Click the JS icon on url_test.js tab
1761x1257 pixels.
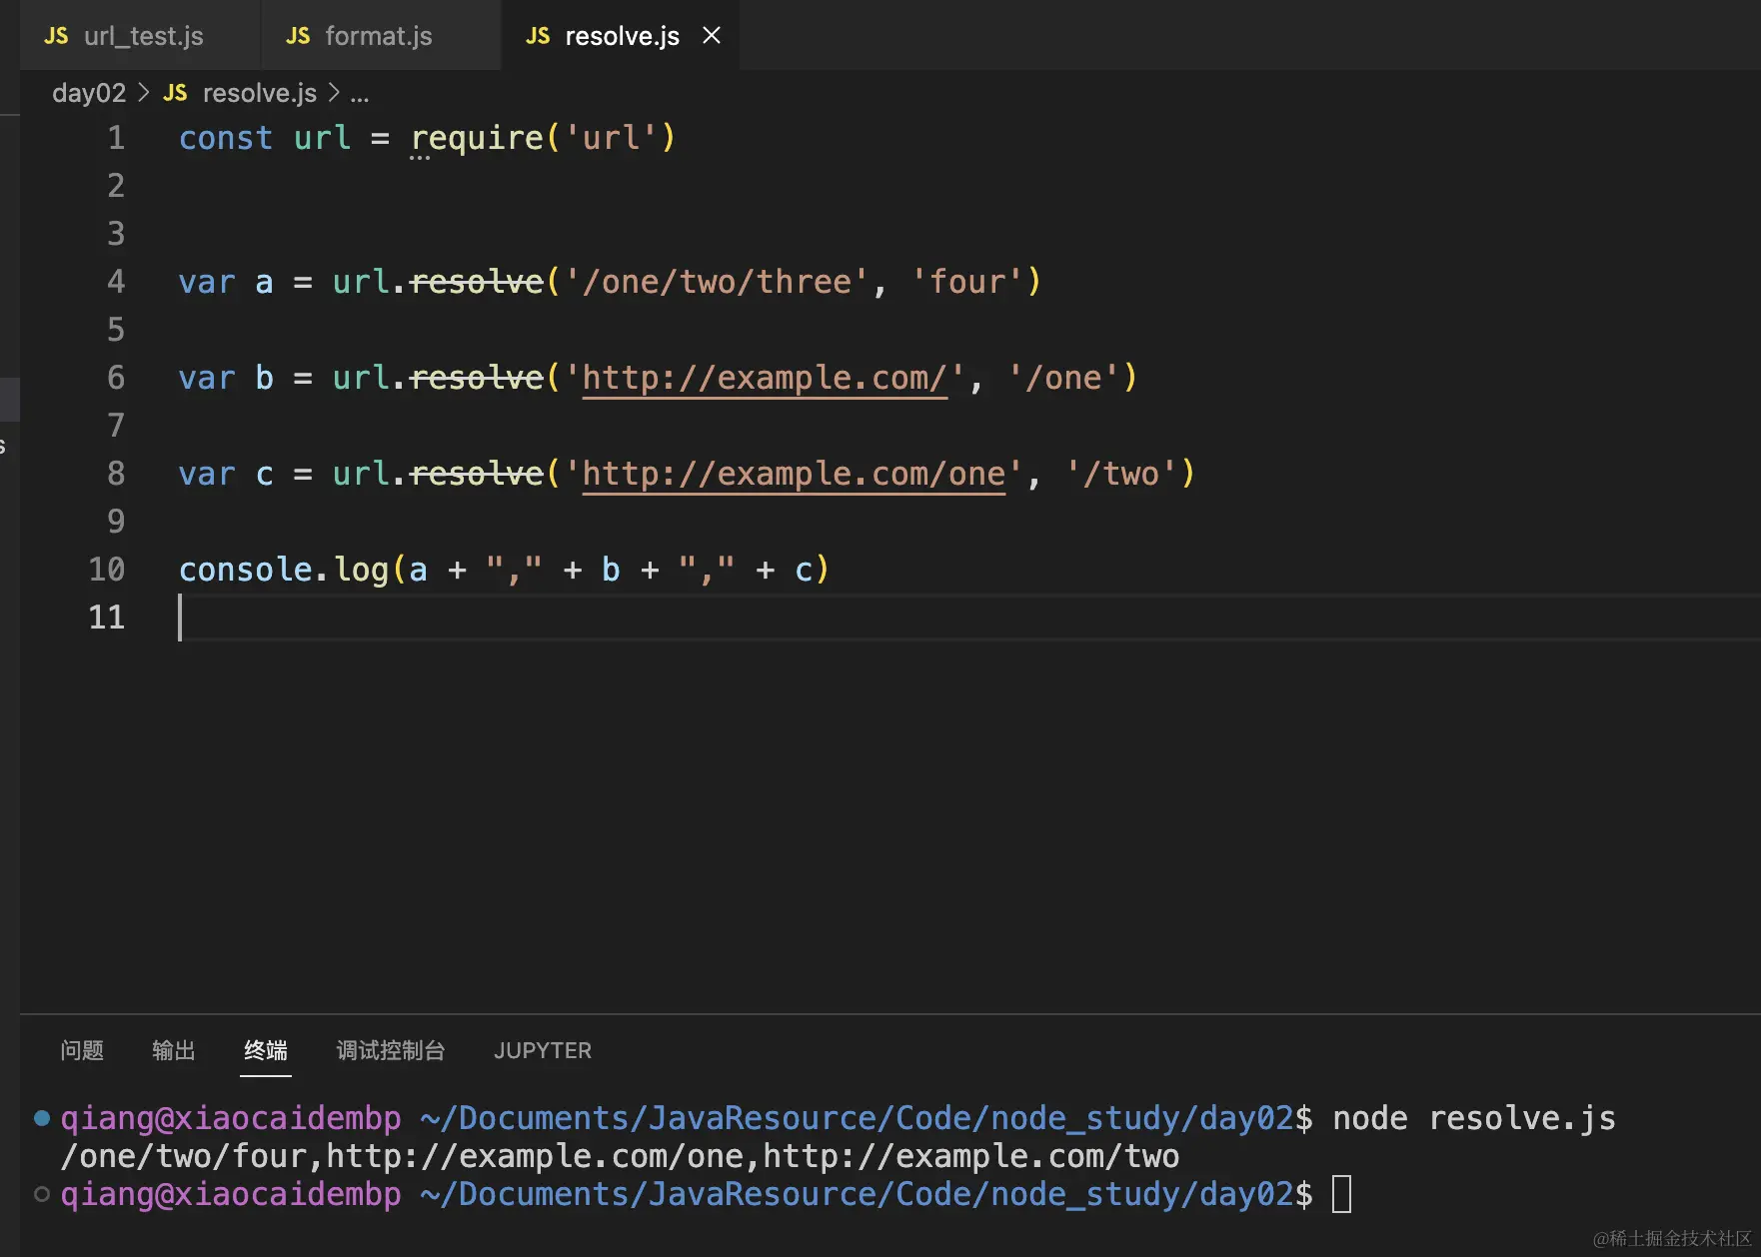click(56, 36)
